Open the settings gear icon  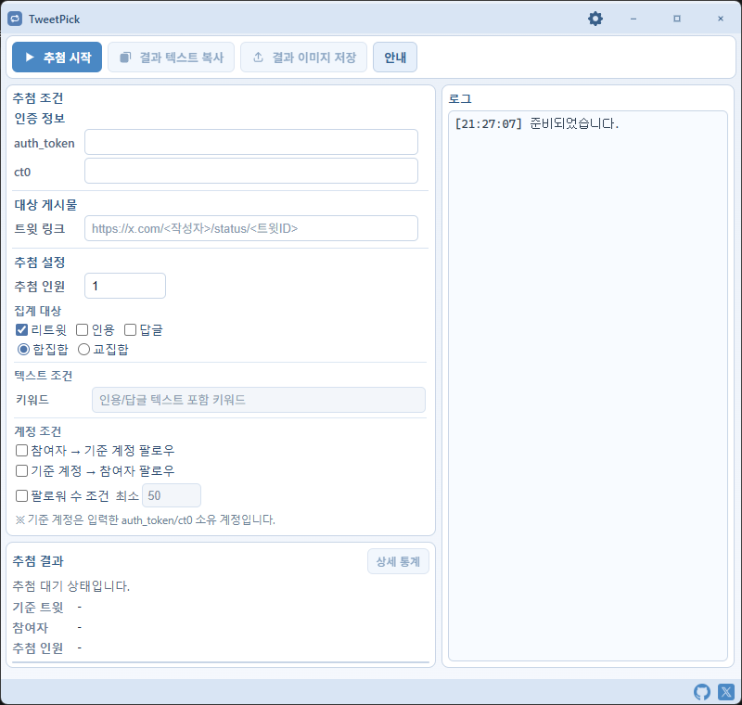click(x=595, y=18)
